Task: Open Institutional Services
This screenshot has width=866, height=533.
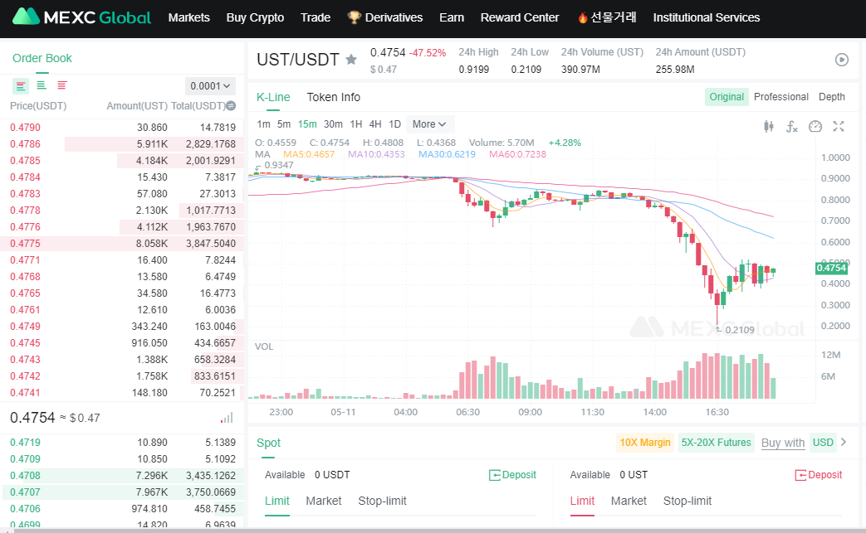Action: [707, 17]
